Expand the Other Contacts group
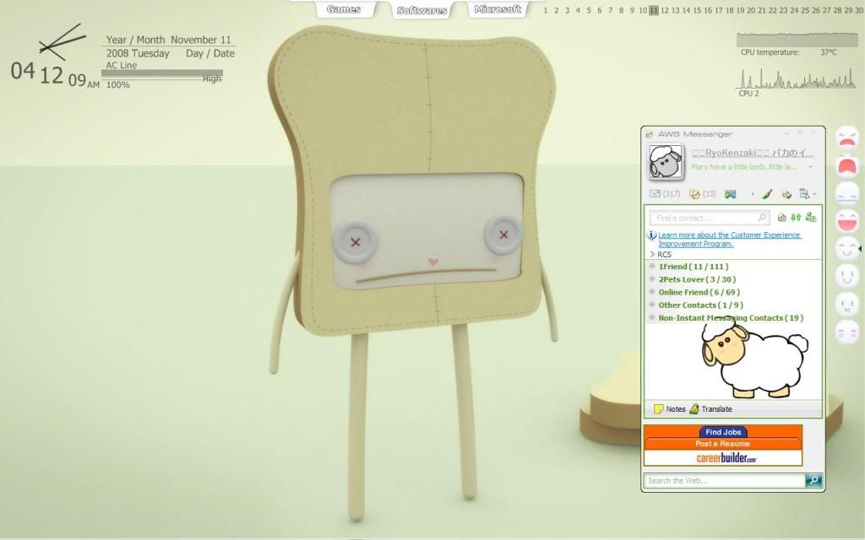This screenshot has height=540, width=865. click(652, 305)
